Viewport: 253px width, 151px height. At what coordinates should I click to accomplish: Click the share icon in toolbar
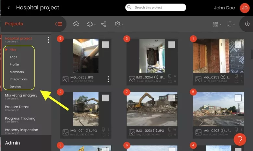click(x=103, y=24)
